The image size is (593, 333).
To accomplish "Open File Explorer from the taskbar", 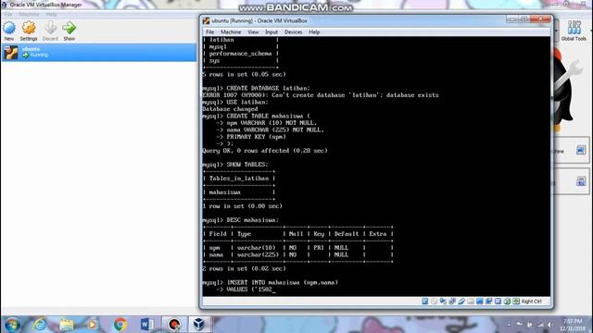I will (66, 325).
